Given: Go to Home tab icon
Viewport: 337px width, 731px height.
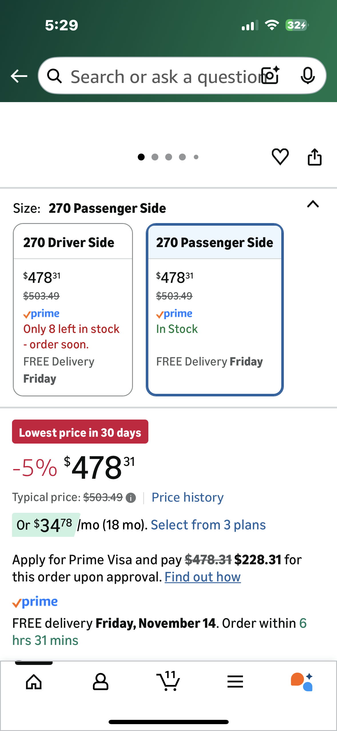Looking at the screenshot, I should click(x=34, y=682).
